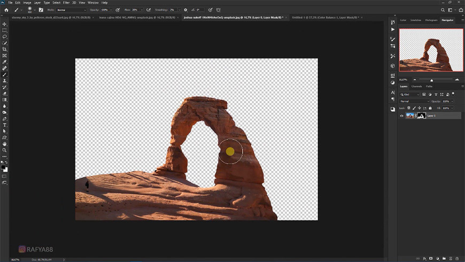Open smoothing options gear icon
The image size is (465, 262).
coord(185,10)
